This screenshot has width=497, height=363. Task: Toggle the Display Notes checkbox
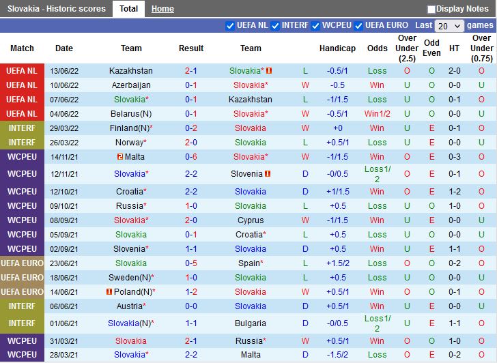(431, 10)
